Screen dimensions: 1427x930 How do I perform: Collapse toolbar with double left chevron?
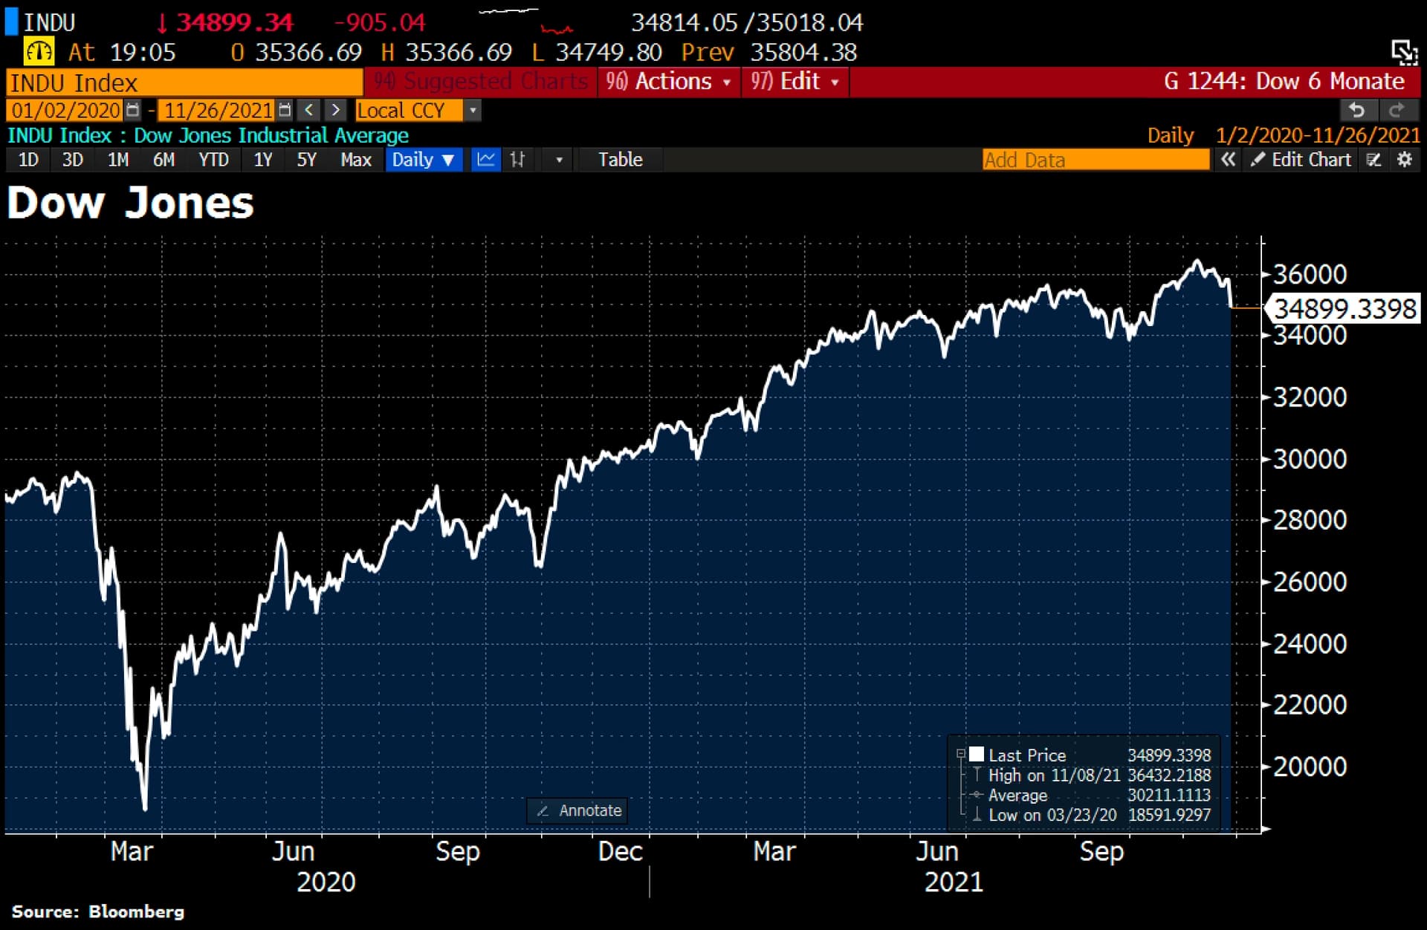coord(1228,160)
